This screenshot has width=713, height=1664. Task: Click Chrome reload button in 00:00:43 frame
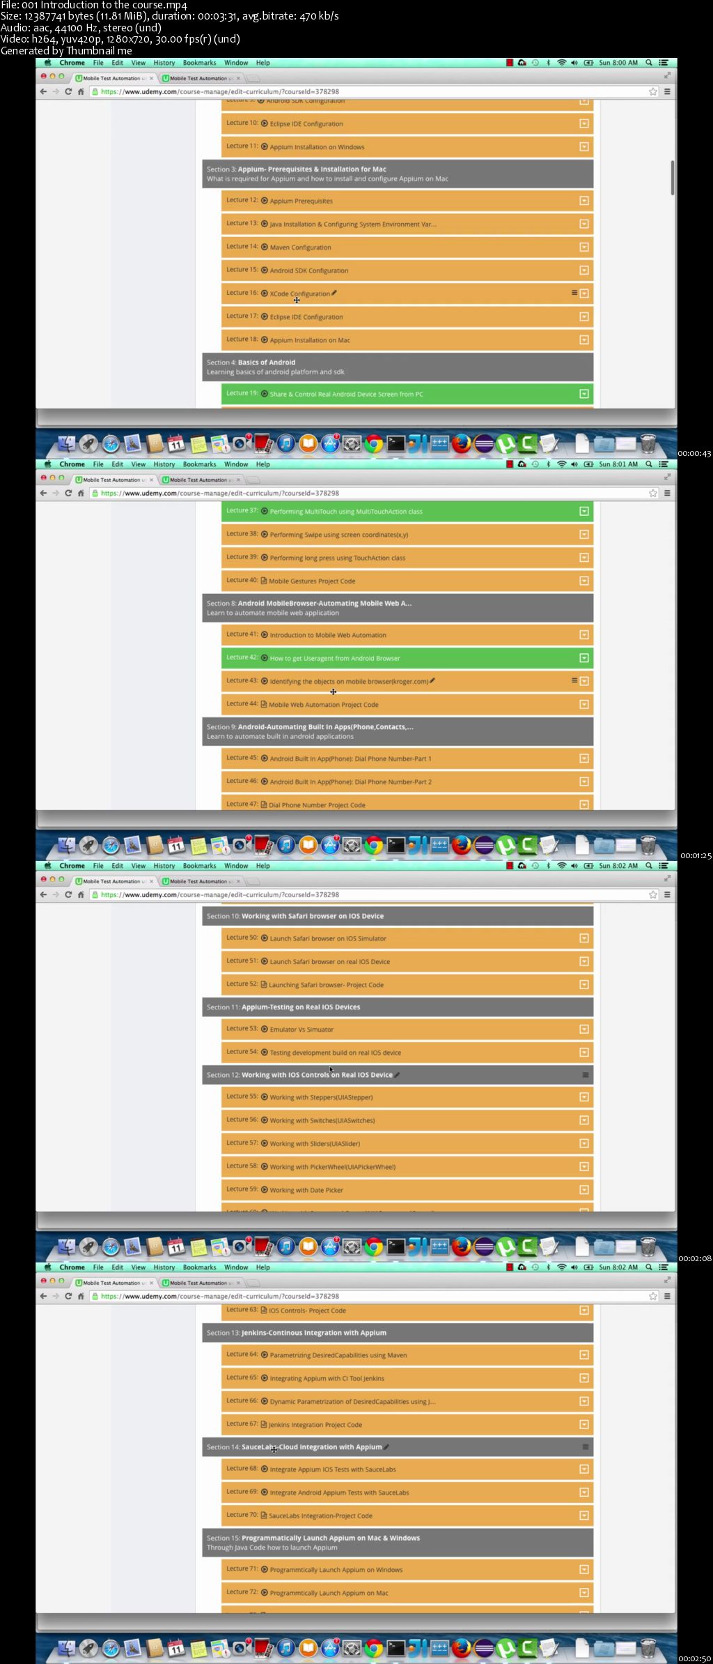pos(68,91)
